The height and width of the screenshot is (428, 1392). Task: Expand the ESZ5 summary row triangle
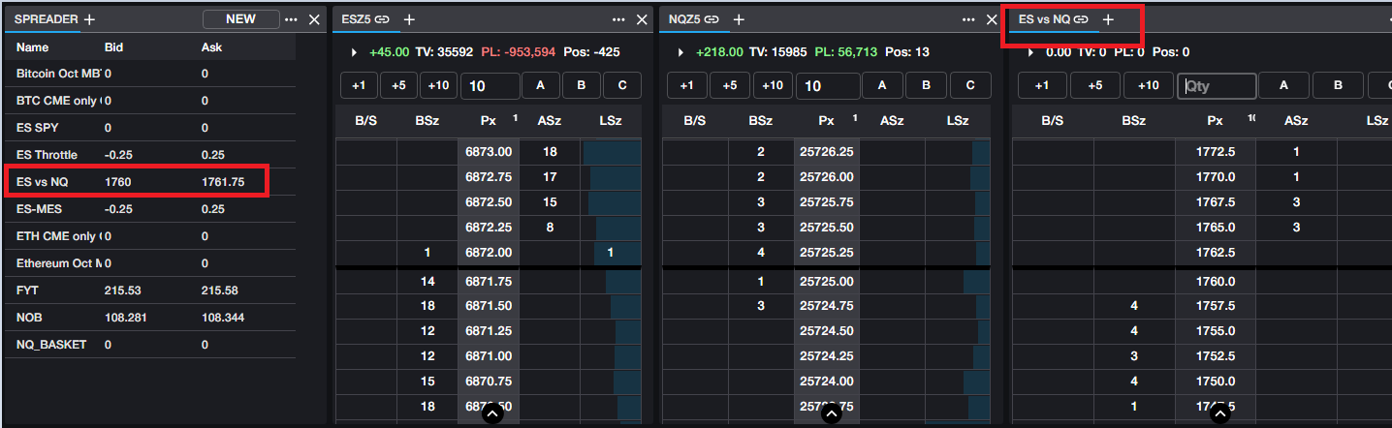point(354,52)
